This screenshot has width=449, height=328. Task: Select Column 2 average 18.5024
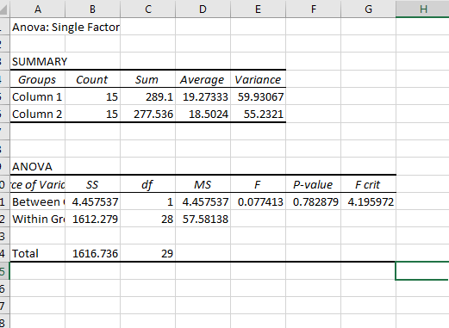tap(203, 114)
